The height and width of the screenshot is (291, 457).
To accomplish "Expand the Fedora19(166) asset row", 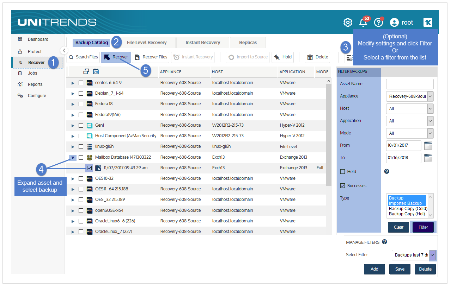I will [x=73, y=115].
